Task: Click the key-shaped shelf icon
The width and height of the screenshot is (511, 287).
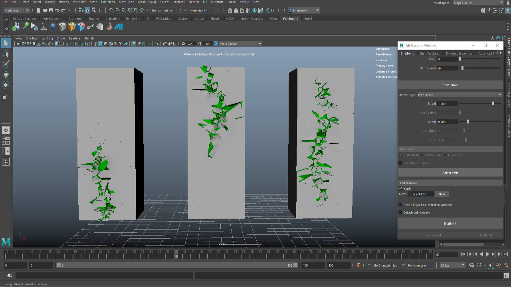Action: pos(91,27)
